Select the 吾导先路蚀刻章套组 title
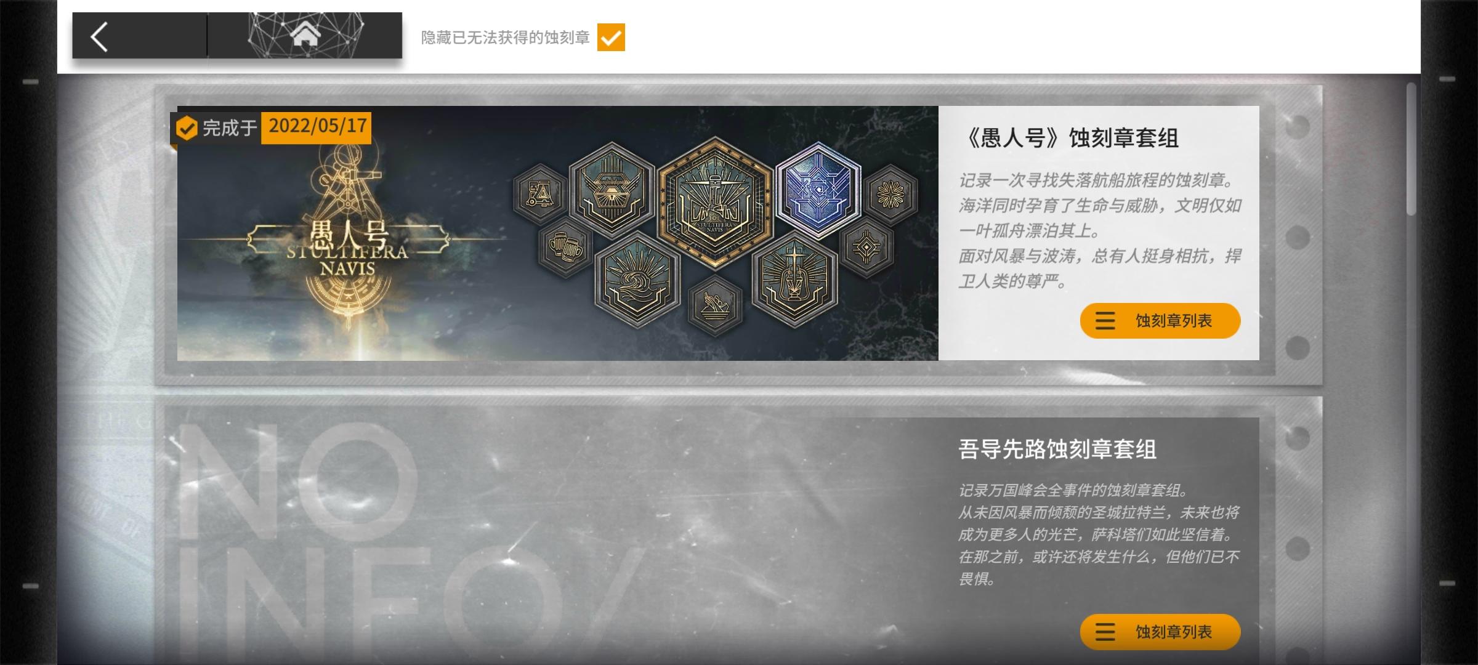The width and height of the screenshot is (1478, 665). click(x=1057, y=449)
